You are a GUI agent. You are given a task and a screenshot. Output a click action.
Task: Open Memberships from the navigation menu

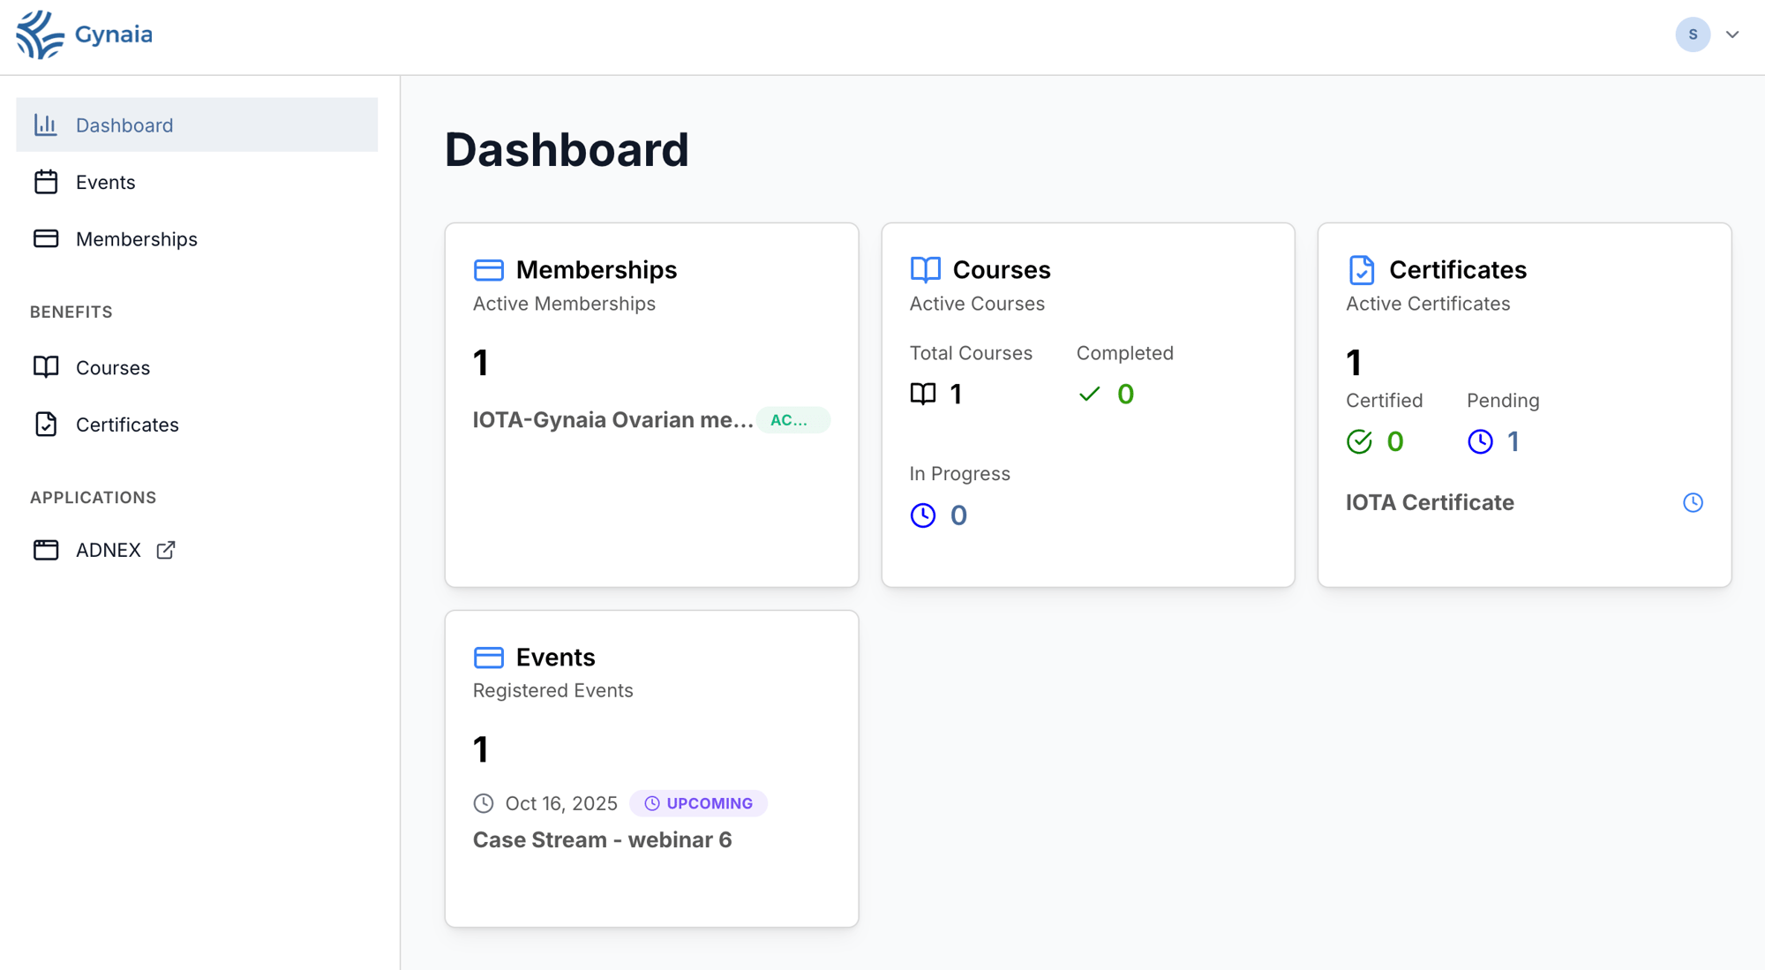click(x=136, y=238)
